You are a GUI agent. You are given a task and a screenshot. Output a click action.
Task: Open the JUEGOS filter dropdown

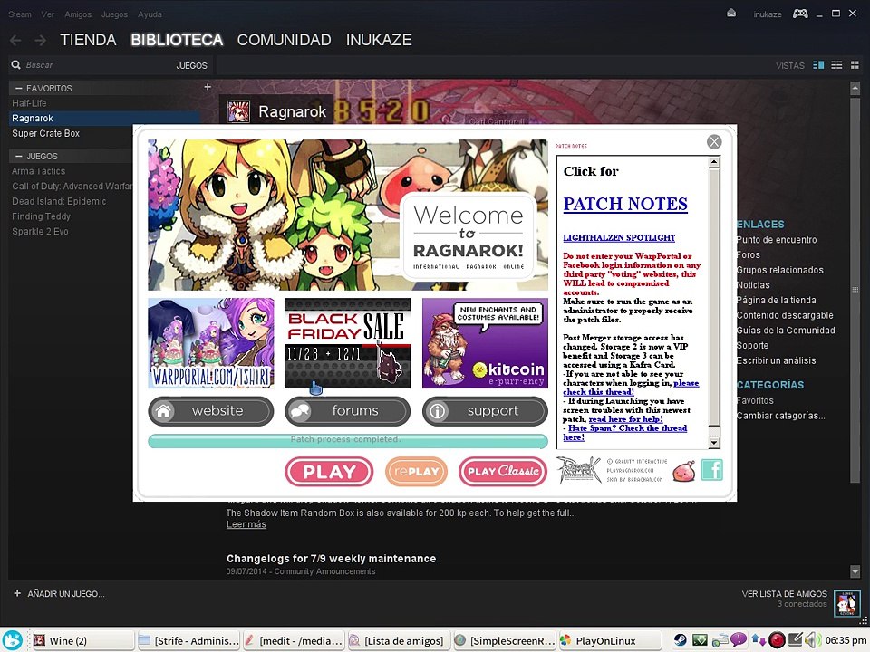(191, 65)
